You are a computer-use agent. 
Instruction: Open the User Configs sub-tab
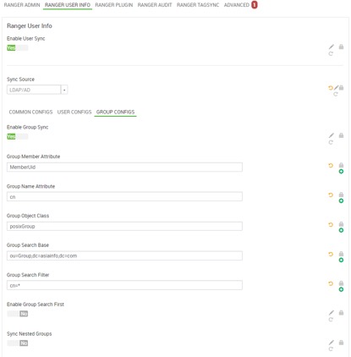(74, 112)
